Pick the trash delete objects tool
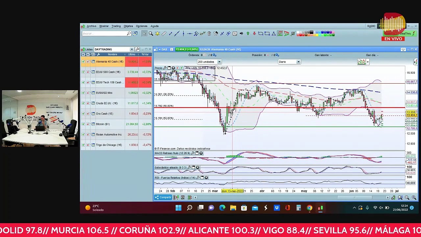The width and height of the screenshot is (421, 237). (x=209, y=34)
